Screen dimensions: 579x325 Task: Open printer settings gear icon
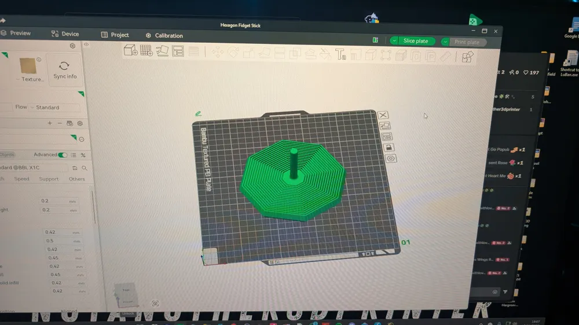click(72, 46)
